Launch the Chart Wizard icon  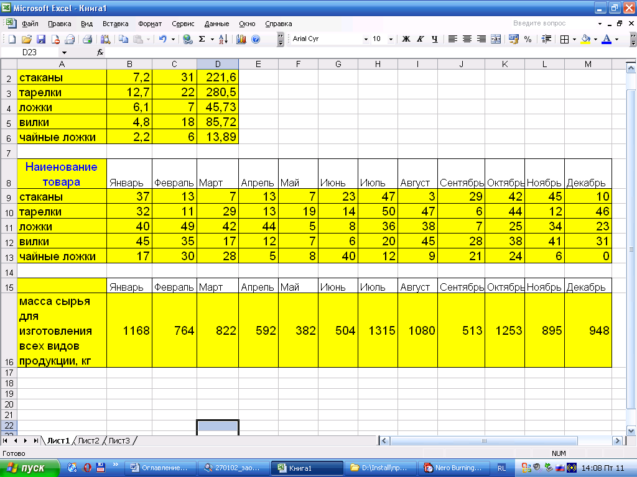(x=241, y=39)
